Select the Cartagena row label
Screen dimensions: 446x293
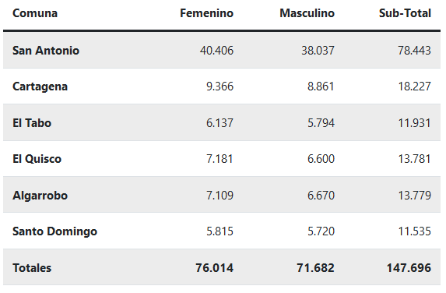[40, 86]
